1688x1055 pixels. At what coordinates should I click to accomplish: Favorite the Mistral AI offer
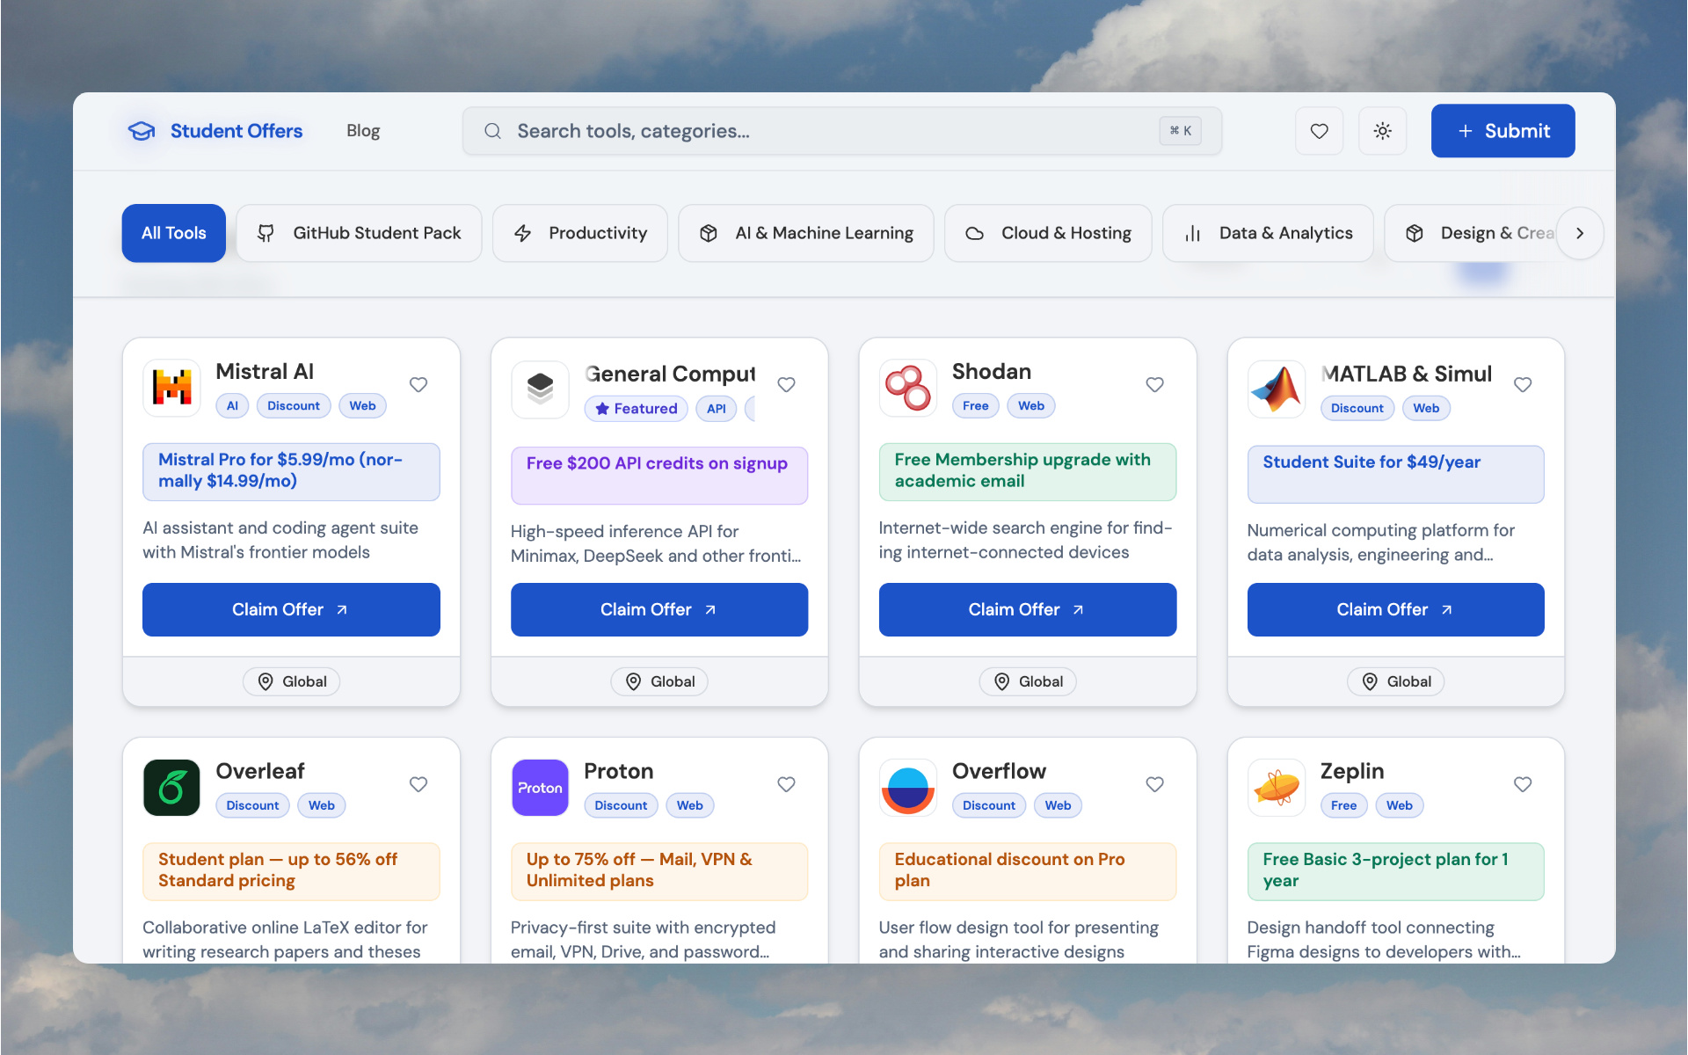[x=418, y=384]
